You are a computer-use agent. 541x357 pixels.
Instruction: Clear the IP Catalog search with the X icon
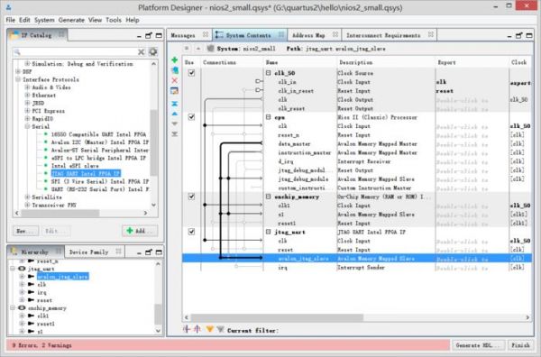coord(142,52)
